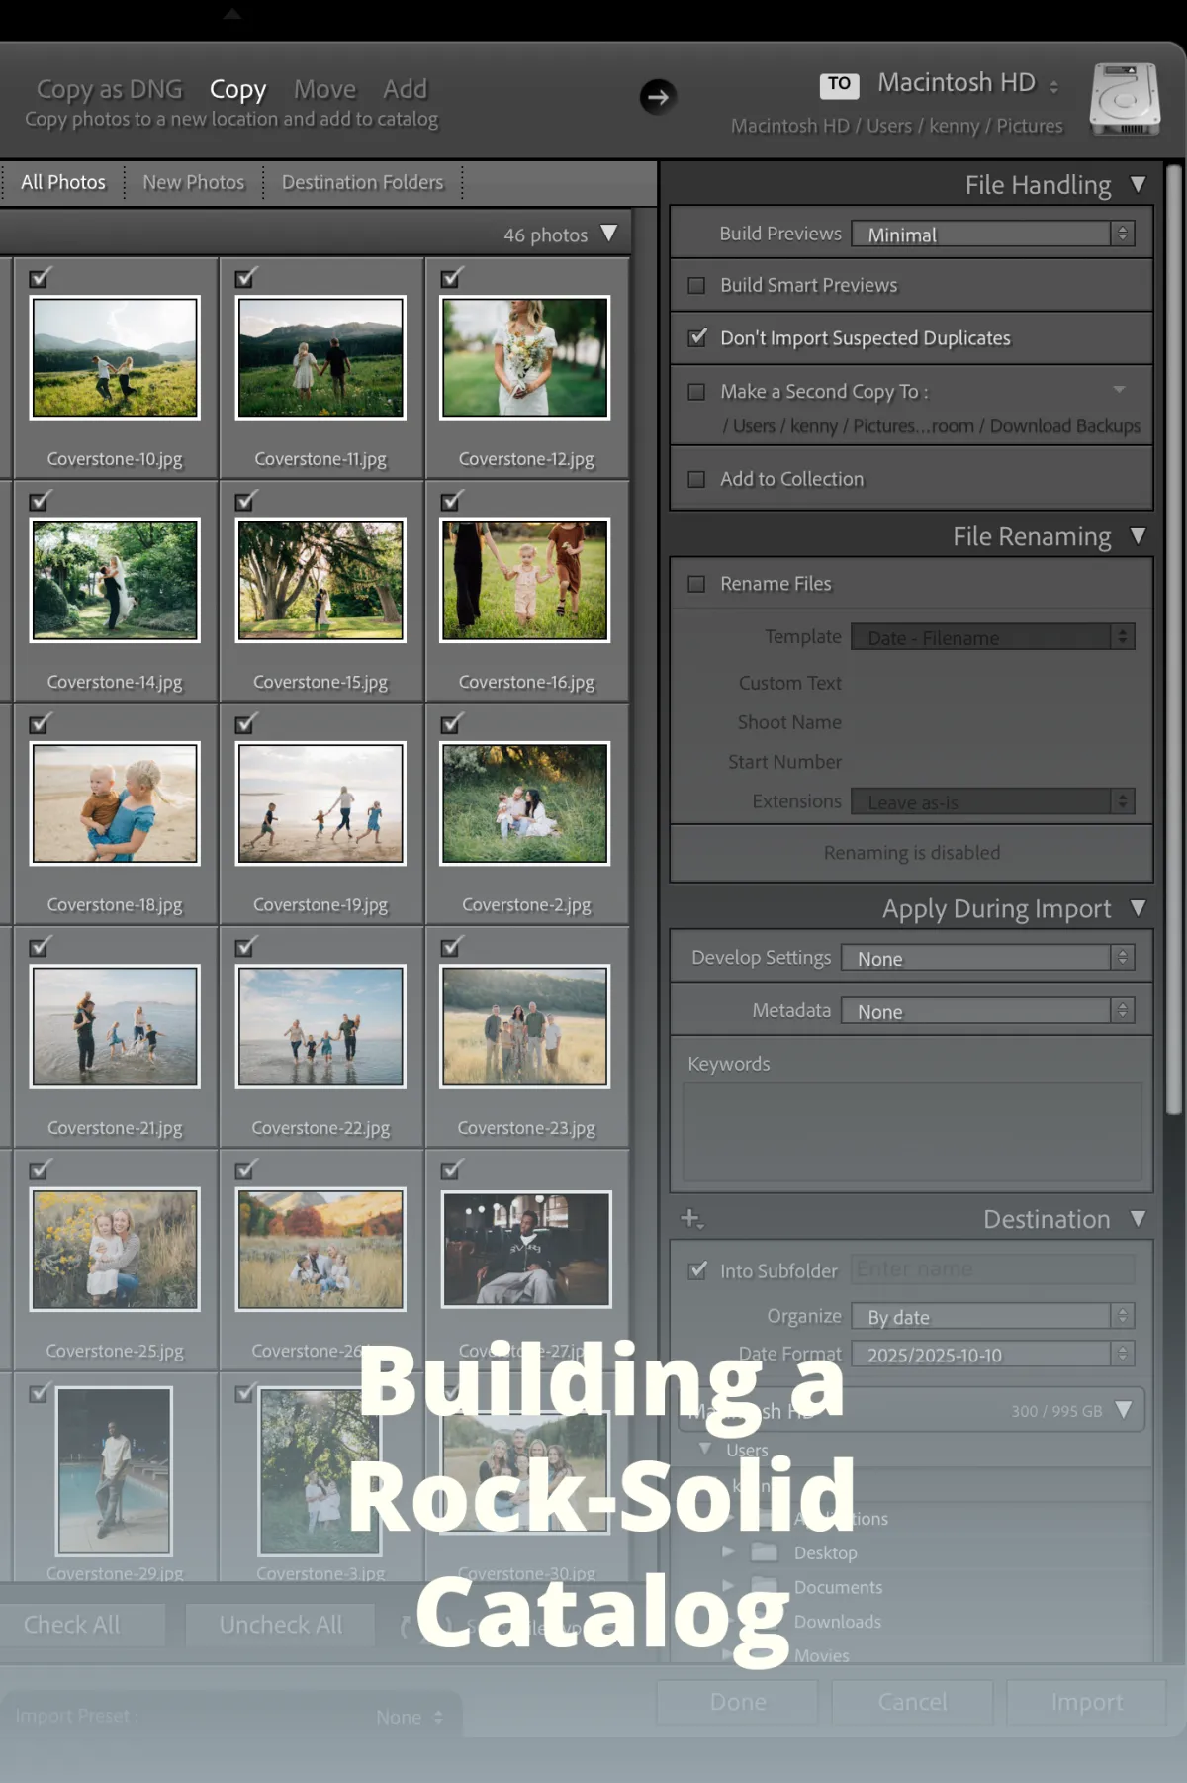Collapse the File Handling panel triangle
This screenshot has height=1783, width=1187.
coord(1138,185)
